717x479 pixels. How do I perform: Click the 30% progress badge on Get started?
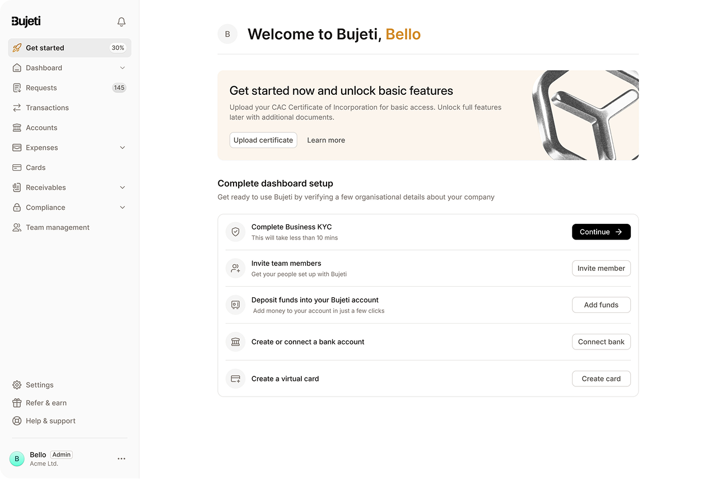point(118,48)
